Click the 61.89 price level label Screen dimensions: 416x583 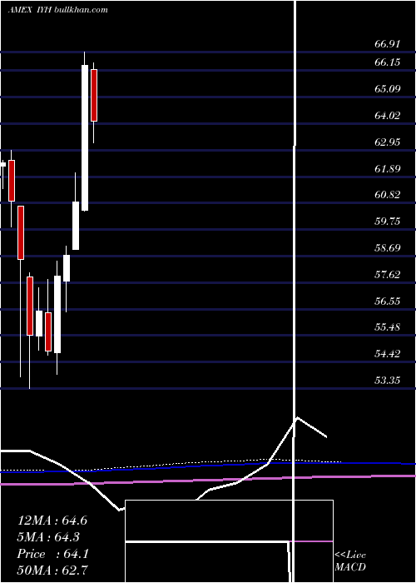pos(388,169)
